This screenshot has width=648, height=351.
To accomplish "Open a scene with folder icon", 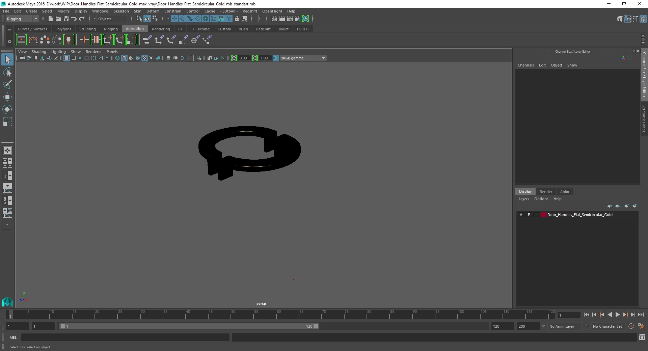I will tap(58, 19).
